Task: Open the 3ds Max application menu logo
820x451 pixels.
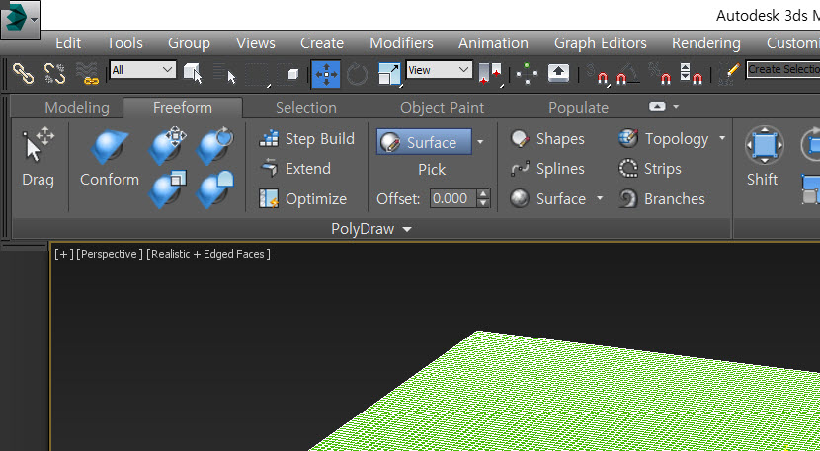Action: [20, 20]
